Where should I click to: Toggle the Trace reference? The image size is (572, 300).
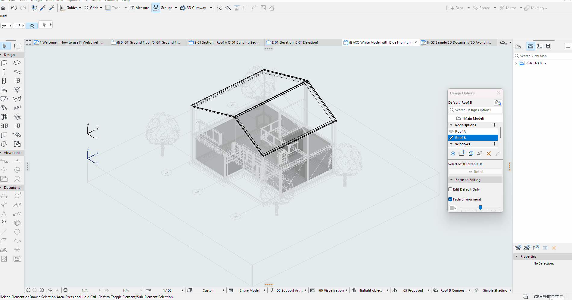tap(113, 8)
